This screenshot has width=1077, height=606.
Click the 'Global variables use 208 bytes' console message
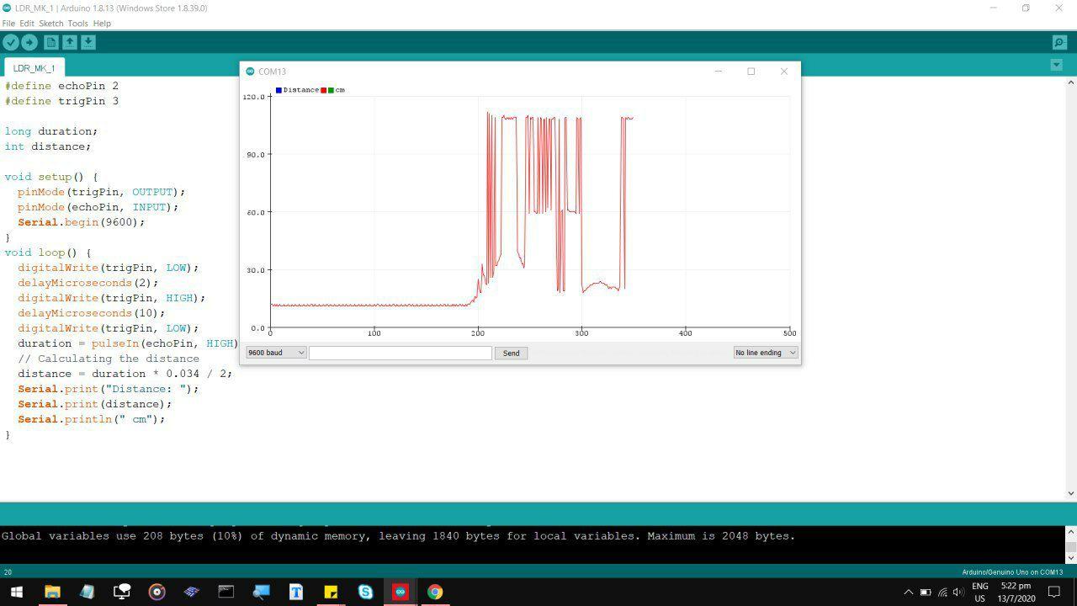point(398,536)
